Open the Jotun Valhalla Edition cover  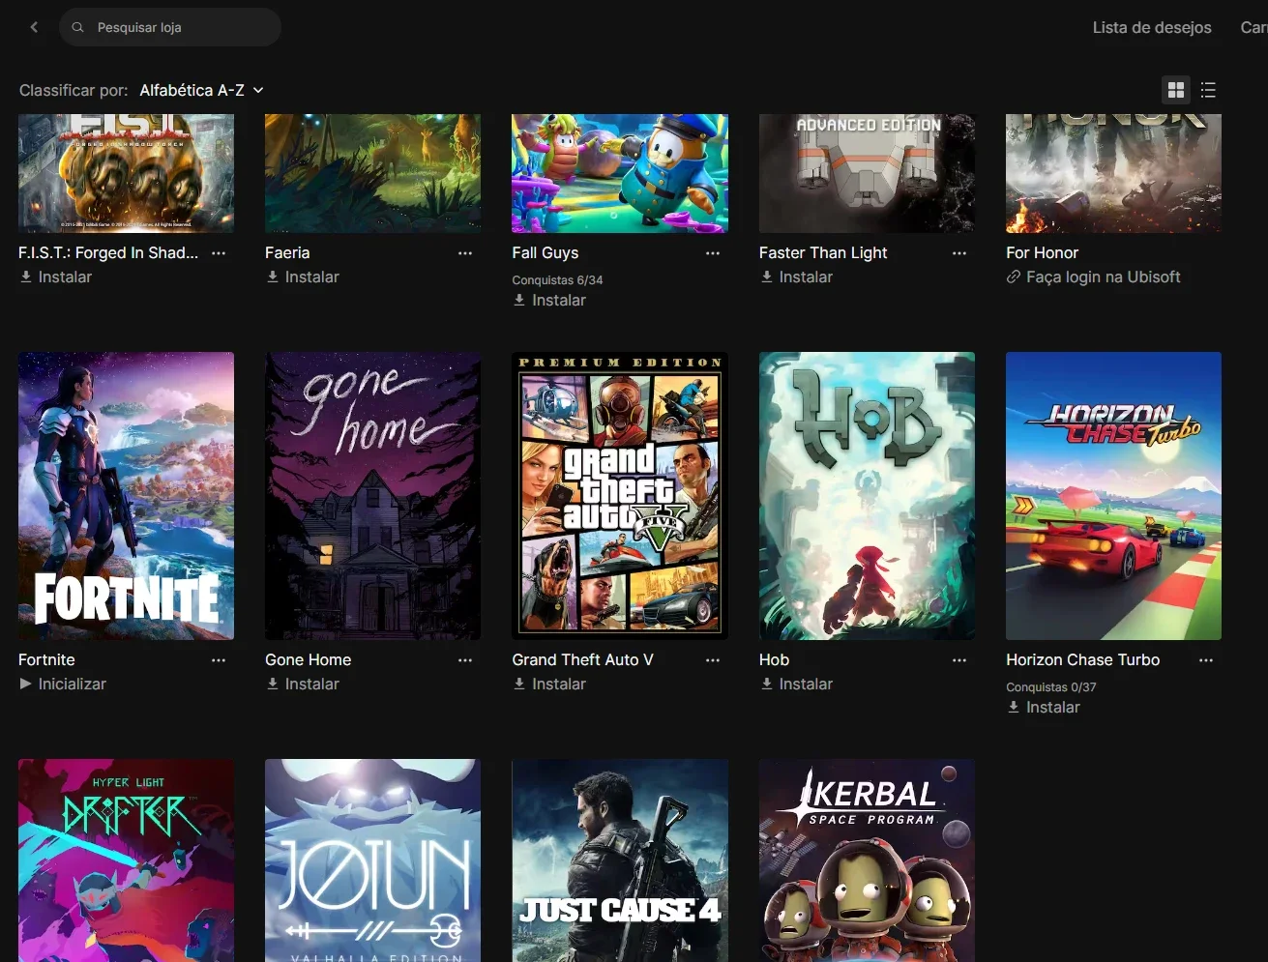pos(372,860)
